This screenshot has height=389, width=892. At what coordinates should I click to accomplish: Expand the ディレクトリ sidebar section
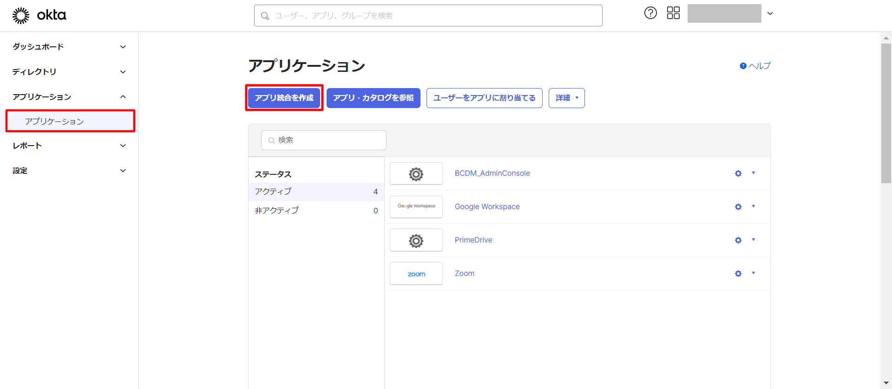(x=70, y=72)
